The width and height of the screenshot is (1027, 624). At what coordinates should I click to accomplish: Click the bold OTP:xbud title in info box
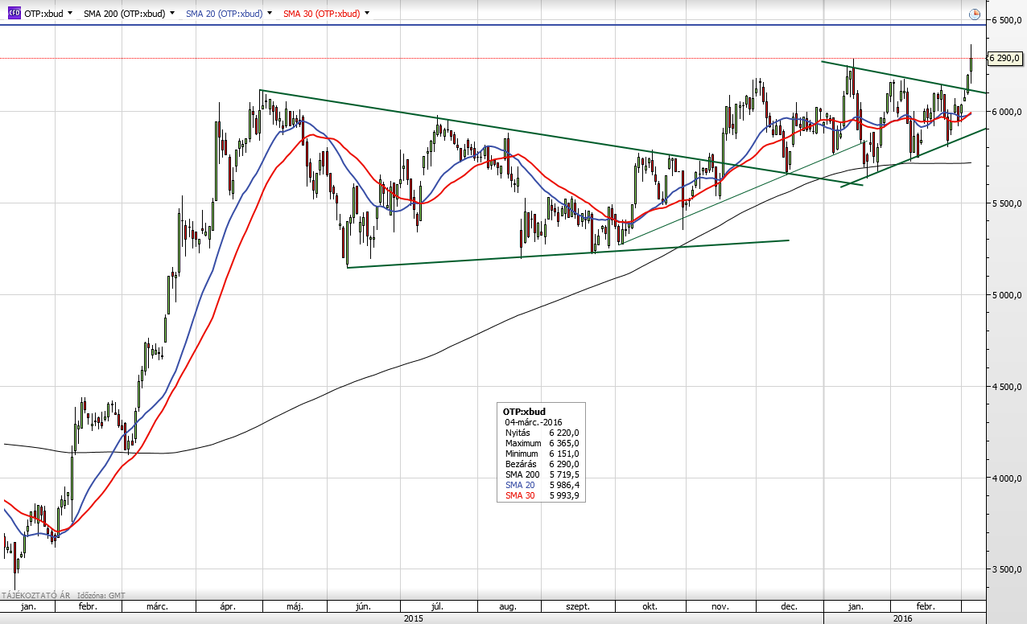[x=524, y=412]
